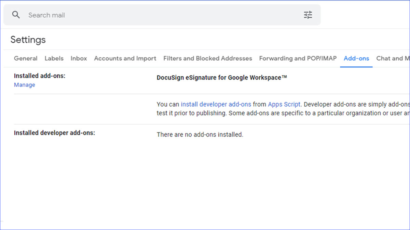Click the Settings page heading
This screenshot has height=230, width=410.
[x=28, y=40]
